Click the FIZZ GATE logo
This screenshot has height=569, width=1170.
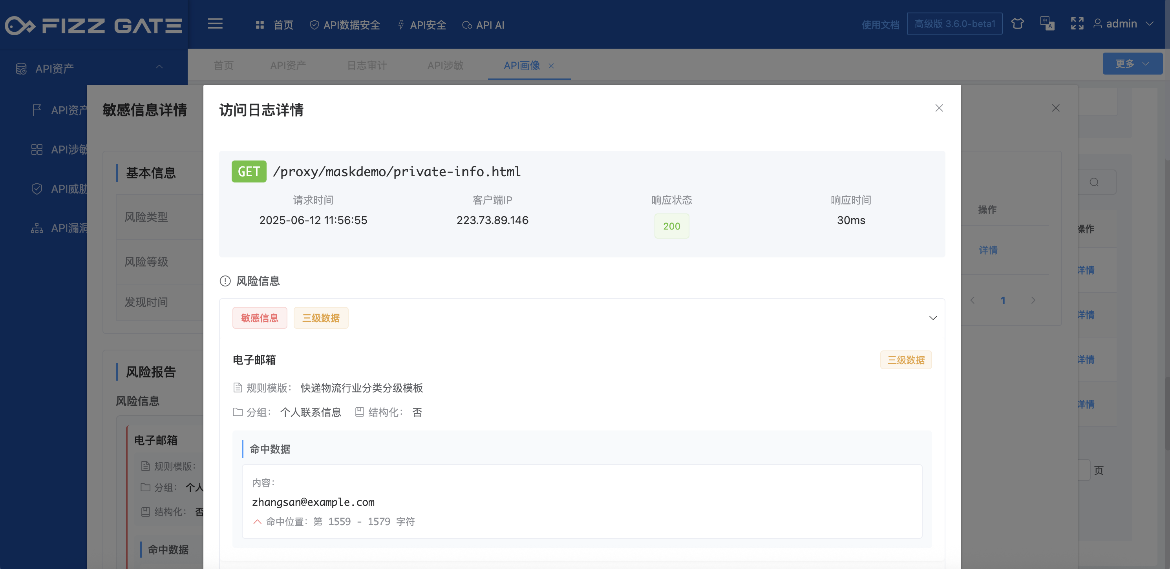point(93,26)
